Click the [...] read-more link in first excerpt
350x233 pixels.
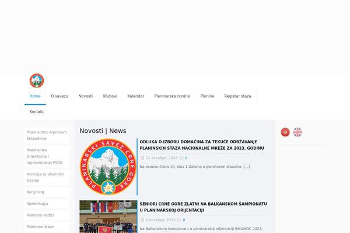coord(247,167)
